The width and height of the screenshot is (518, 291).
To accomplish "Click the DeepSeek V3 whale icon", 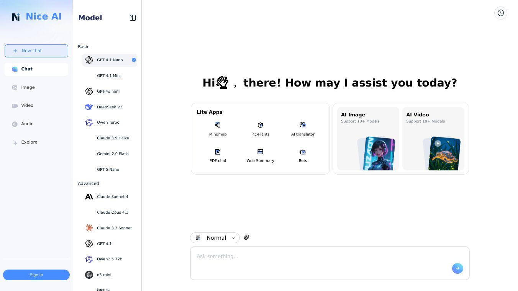I will [x=89, y=107].
